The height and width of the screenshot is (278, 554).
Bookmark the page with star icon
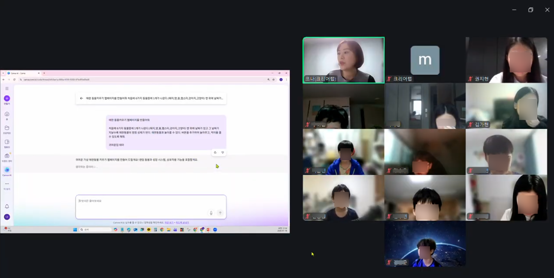273,80
